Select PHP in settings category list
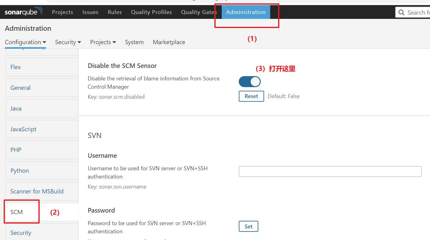Viewport: 430px width, 240px height. (x=42, y=150)
